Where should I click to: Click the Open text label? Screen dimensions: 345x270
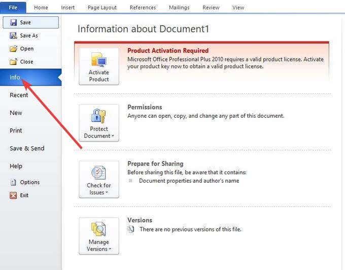[x=27, y=49]
